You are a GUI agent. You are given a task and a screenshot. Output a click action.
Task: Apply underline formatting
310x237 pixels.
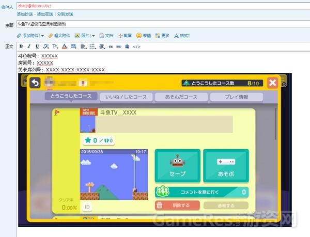coord(37,46)
